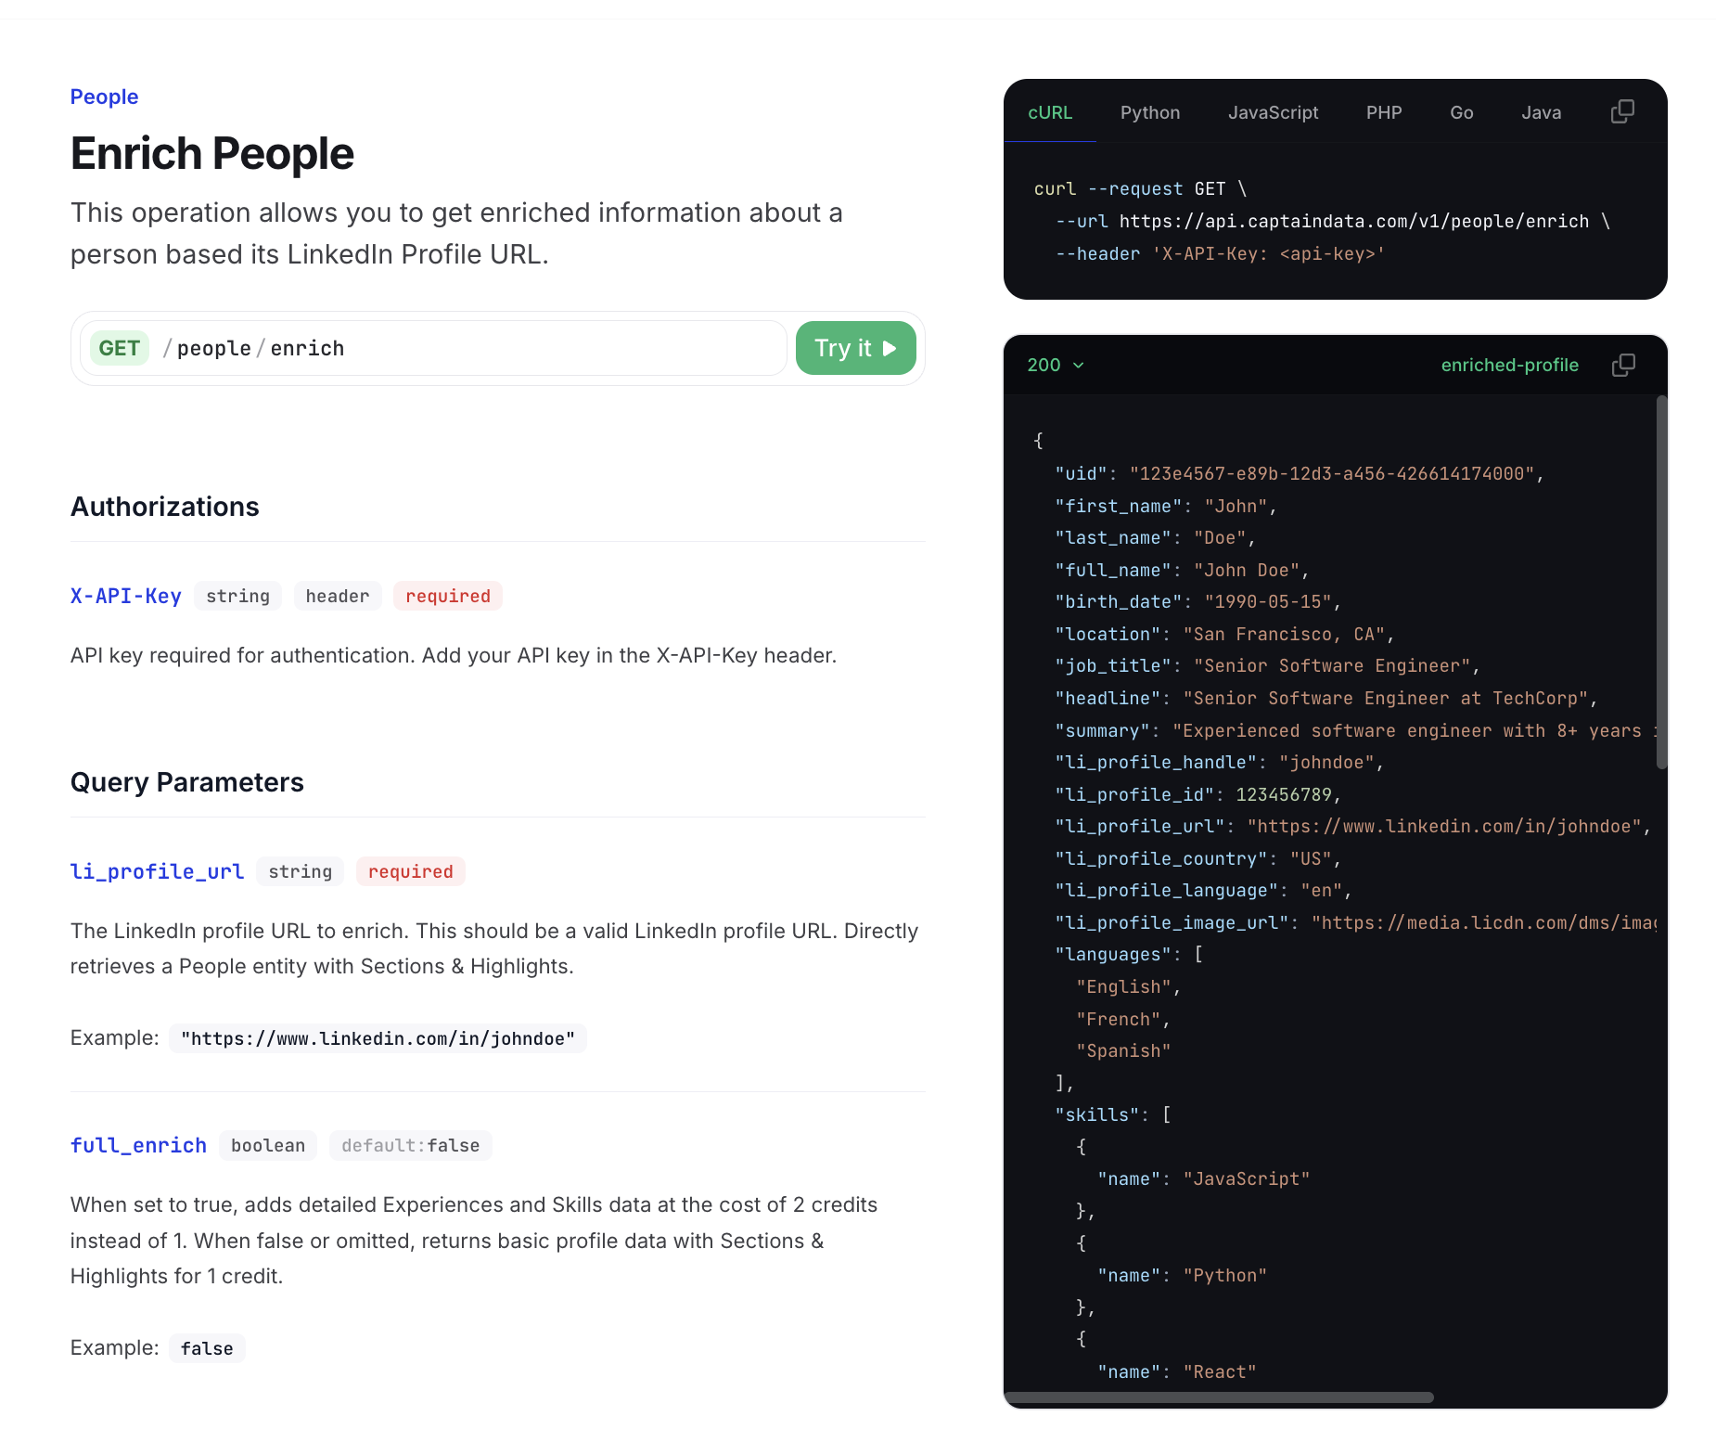Click the li_profile_url parameter name
Image resolution: width=1716 pixels, height=1429 pixels.
tap(157, 871)
